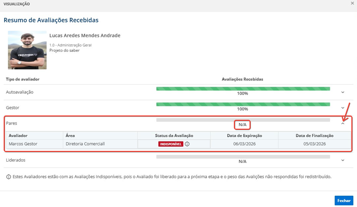357x207 pixels.
Task: Expand the Gestor row chevron
Action: [343, 108]
